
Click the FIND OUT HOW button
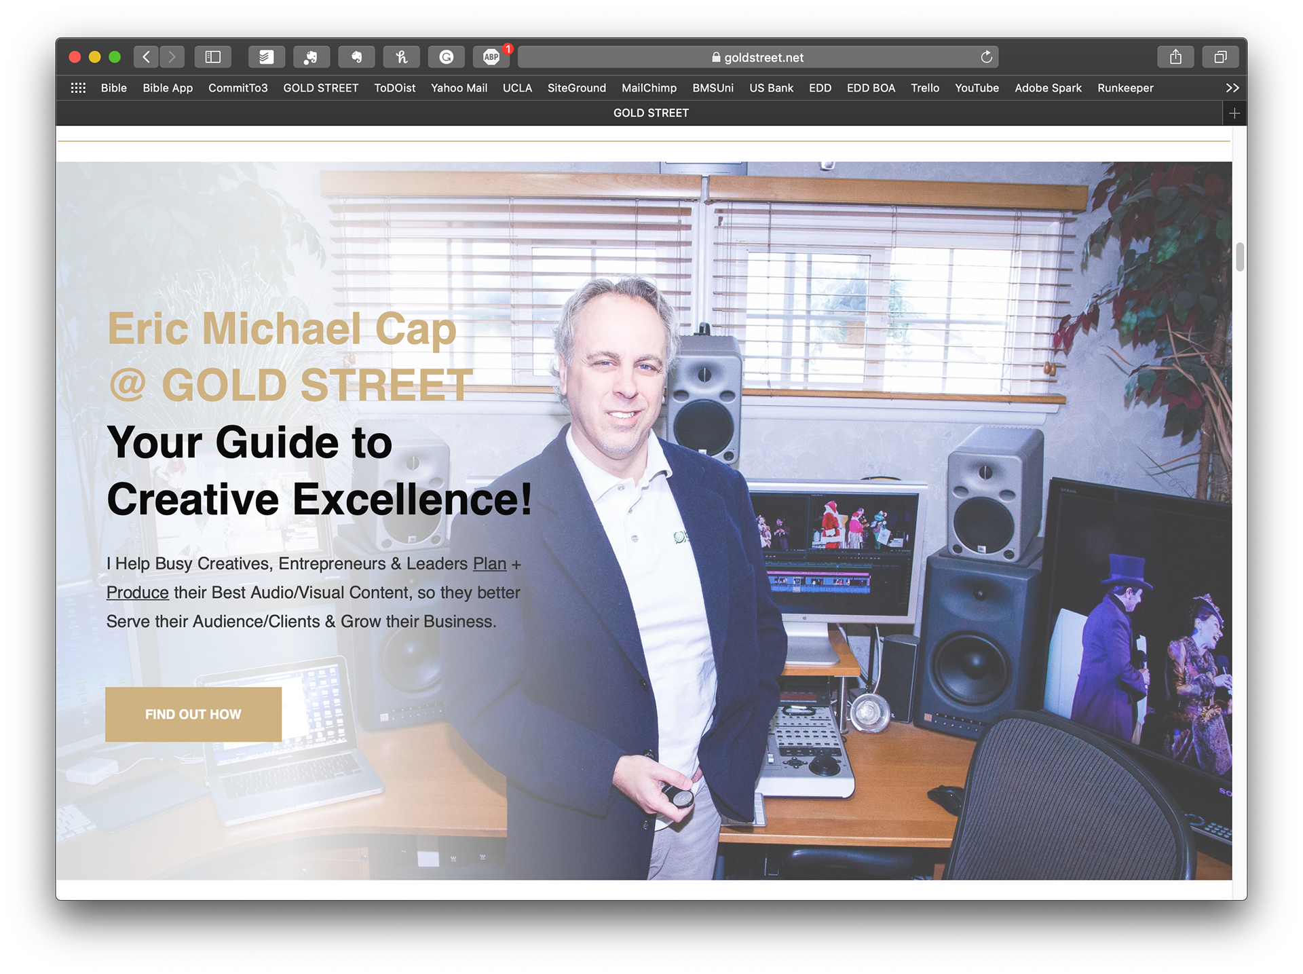click(x=193, y=714)
